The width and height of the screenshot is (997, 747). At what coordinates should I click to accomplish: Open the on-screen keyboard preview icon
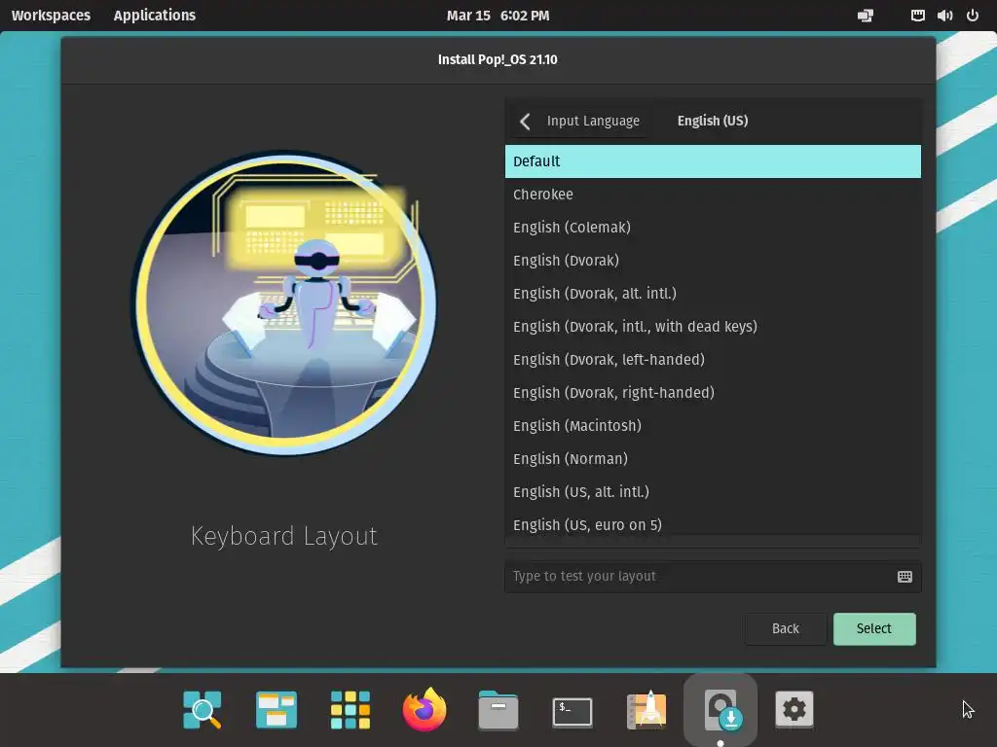(x=905, y=576)
